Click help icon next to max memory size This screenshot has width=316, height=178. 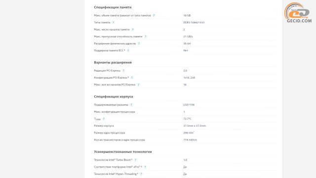[154, 15]
